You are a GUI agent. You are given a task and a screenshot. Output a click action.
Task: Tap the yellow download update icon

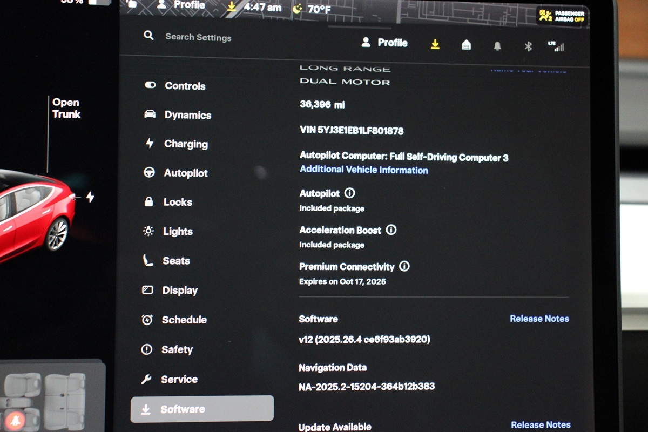435,45
